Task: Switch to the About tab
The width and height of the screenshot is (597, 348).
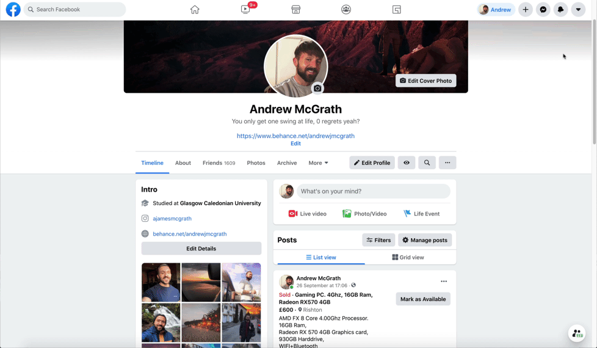Action: [183, 163]
